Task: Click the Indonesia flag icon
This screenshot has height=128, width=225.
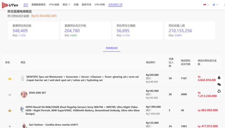Action: point(205,5)
